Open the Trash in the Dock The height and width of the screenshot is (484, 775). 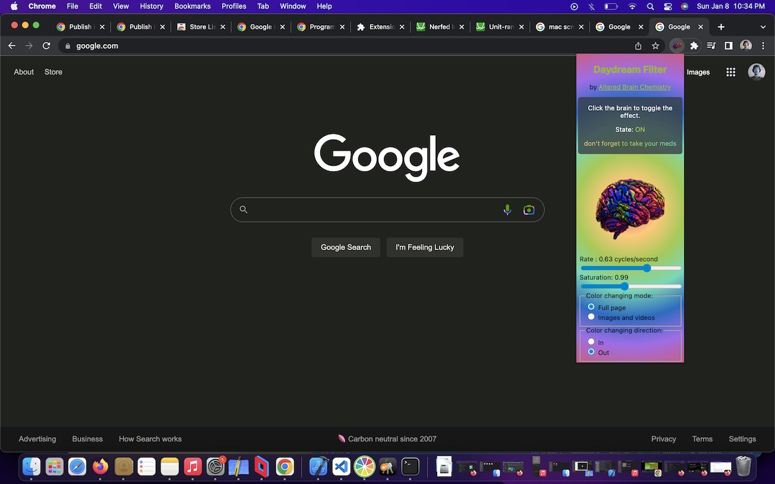coord(744,466)
